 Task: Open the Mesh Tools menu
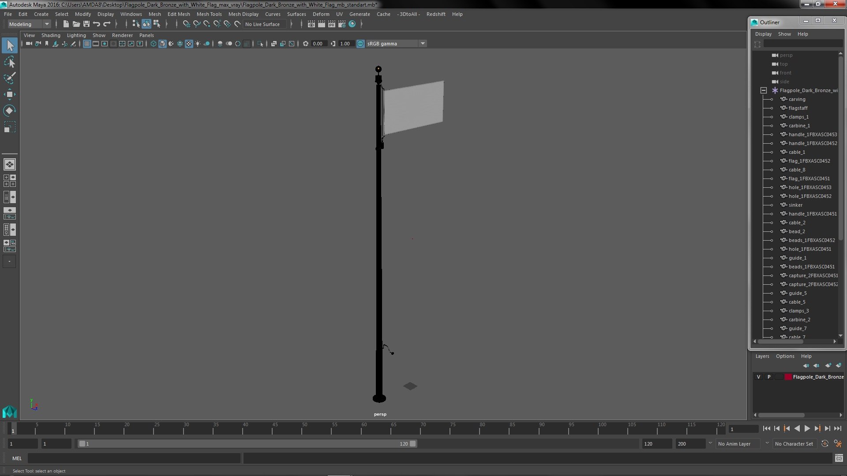[x=209, y=14]
